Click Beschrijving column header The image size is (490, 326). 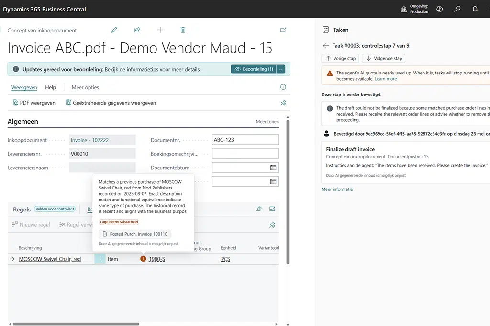click(x=30, y=248)
